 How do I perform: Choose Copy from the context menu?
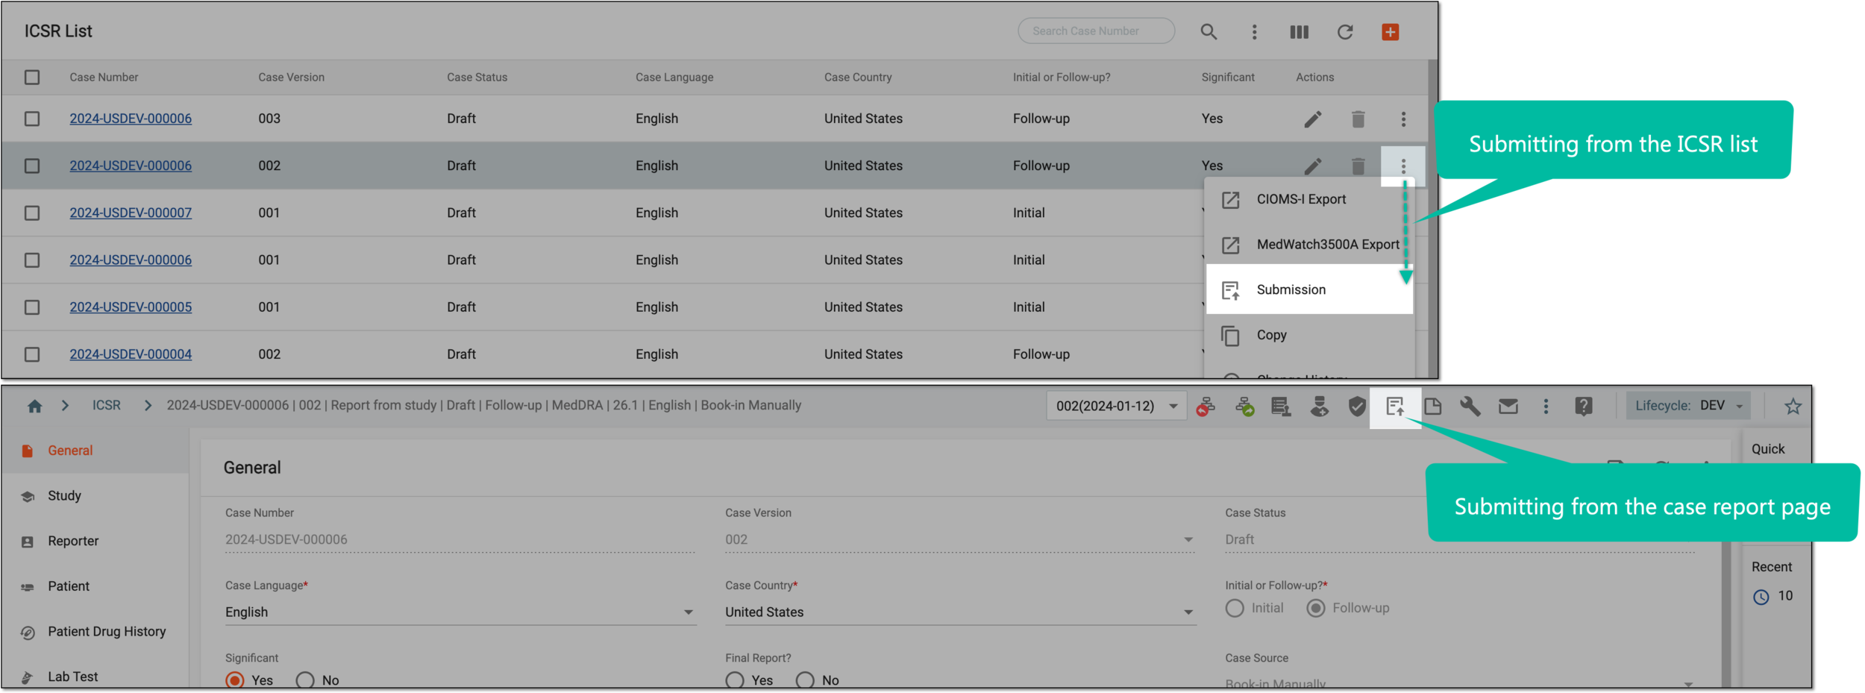tap(1309, 335)
